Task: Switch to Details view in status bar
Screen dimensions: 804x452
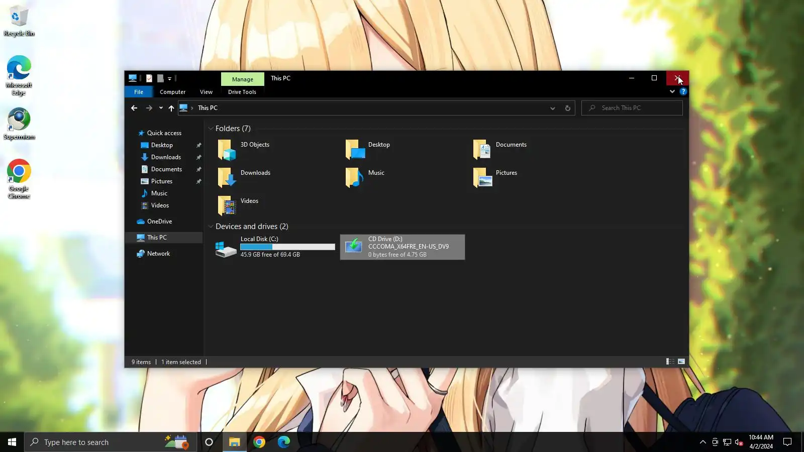Action: tap(670, 362)
